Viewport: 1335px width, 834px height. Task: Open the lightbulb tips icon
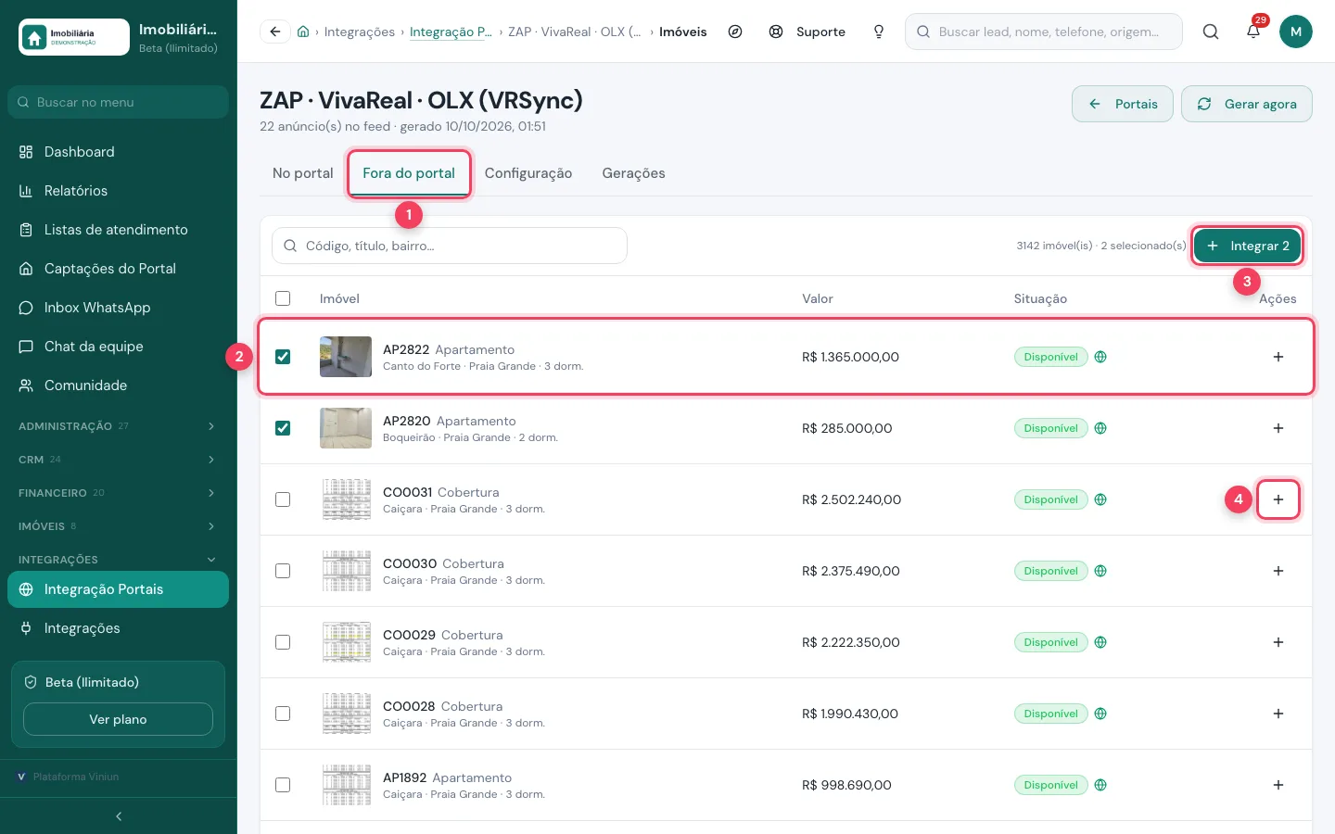[879, 32]
